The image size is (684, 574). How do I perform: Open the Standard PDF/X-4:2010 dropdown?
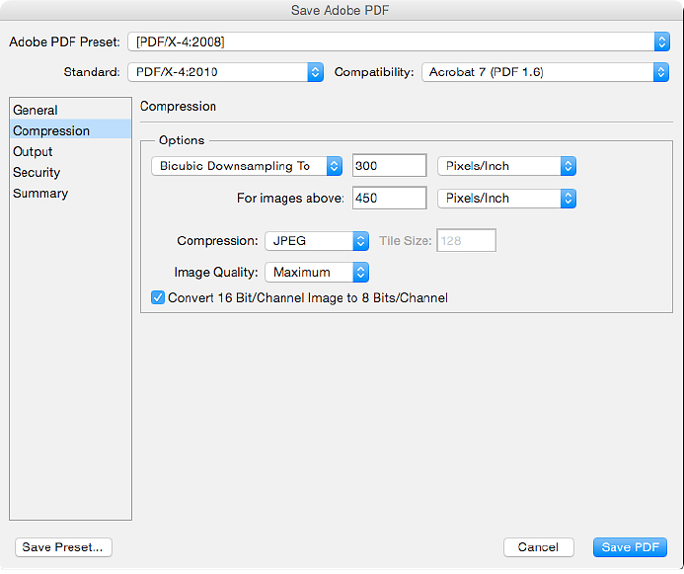225,72
